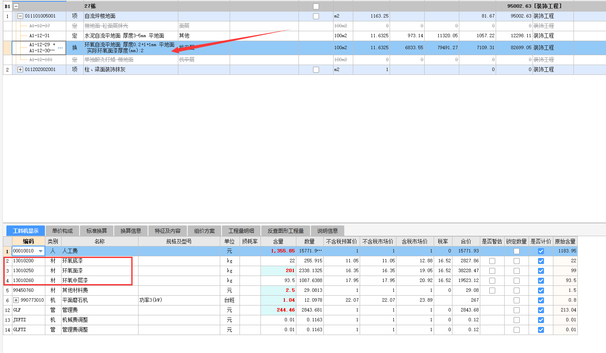
Task: Click 环氧底漆 total price 2827.86
Action: (466, 261)
